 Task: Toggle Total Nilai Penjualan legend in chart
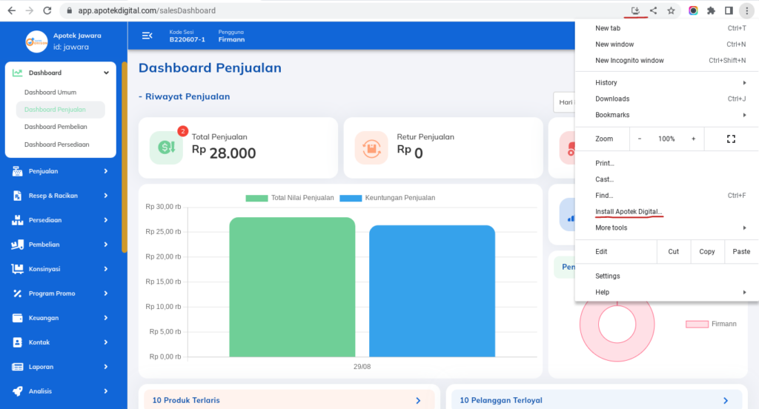coord(291,198)
